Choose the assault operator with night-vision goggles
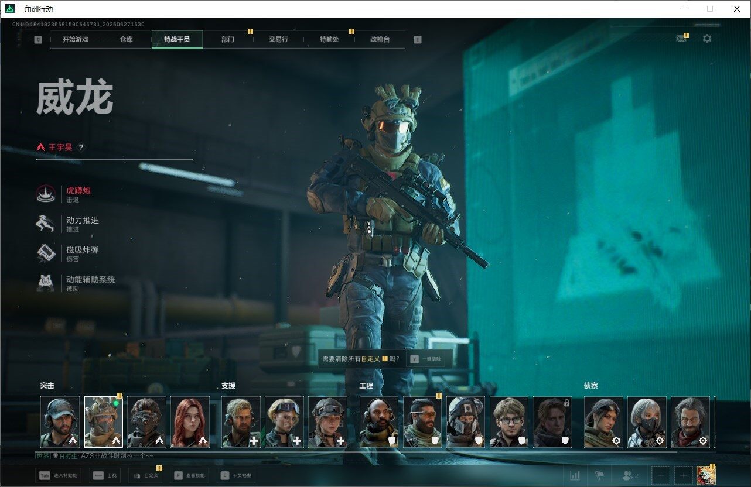This screenshot has width=751, height=487. 146,422
